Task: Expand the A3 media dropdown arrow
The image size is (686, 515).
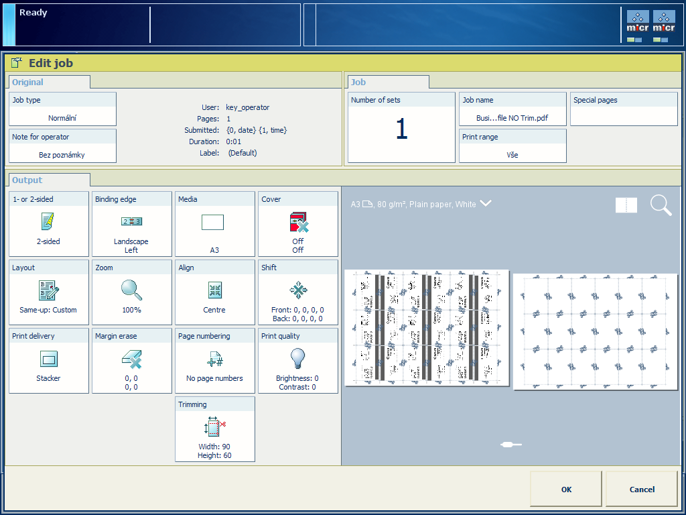Action: tap(486, 203)
